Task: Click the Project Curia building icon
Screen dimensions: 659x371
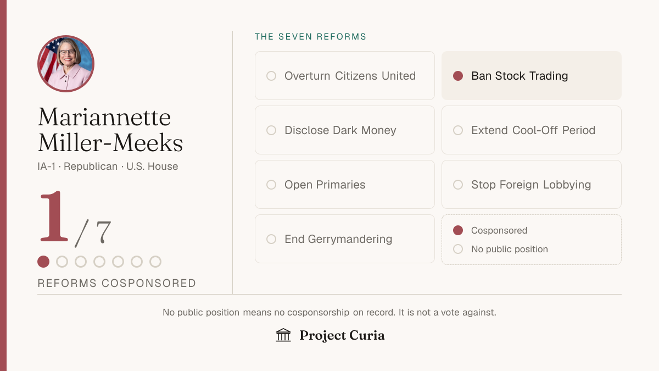Action: (283, 335)
